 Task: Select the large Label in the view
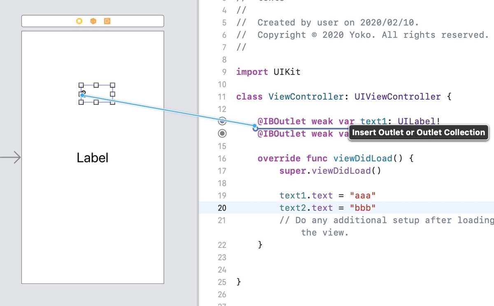click(93, 158)
